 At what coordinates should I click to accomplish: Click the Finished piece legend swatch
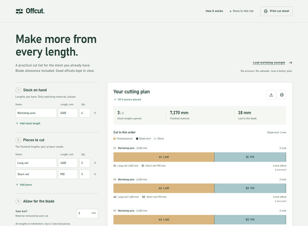[115, 138]
